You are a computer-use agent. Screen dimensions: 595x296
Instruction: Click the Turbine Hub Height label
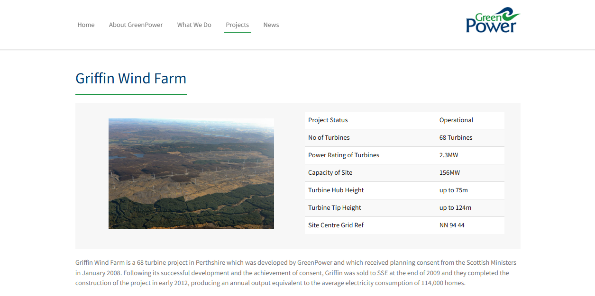coord(336,190)
